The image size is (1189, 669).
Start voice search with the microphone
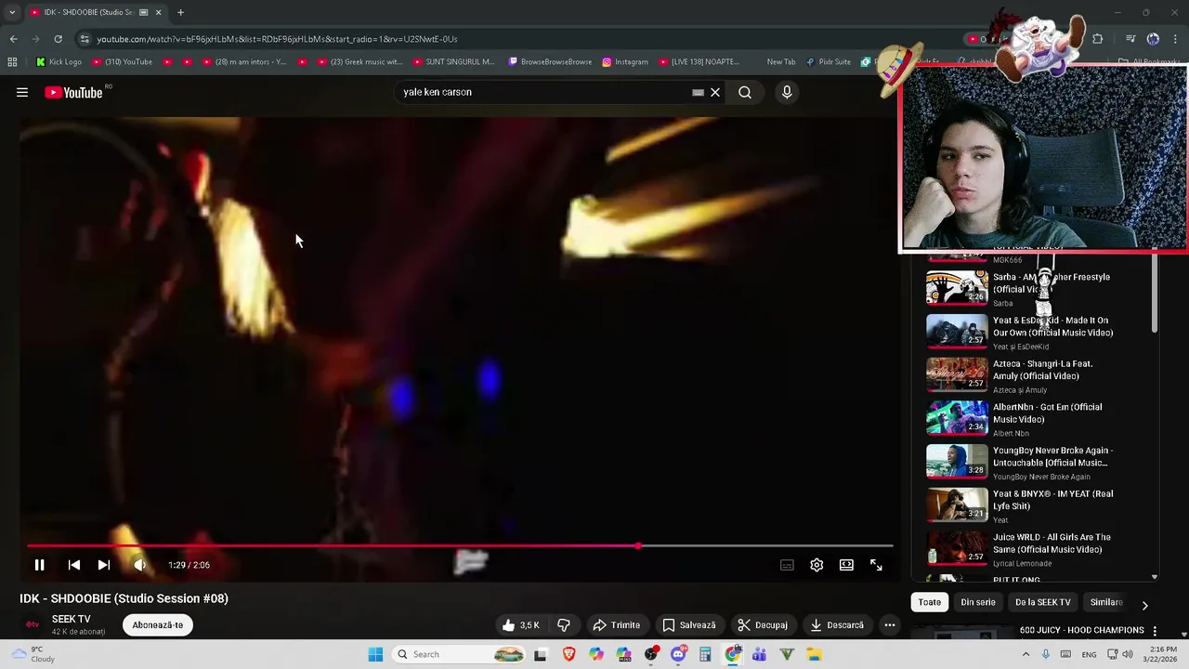787,92
